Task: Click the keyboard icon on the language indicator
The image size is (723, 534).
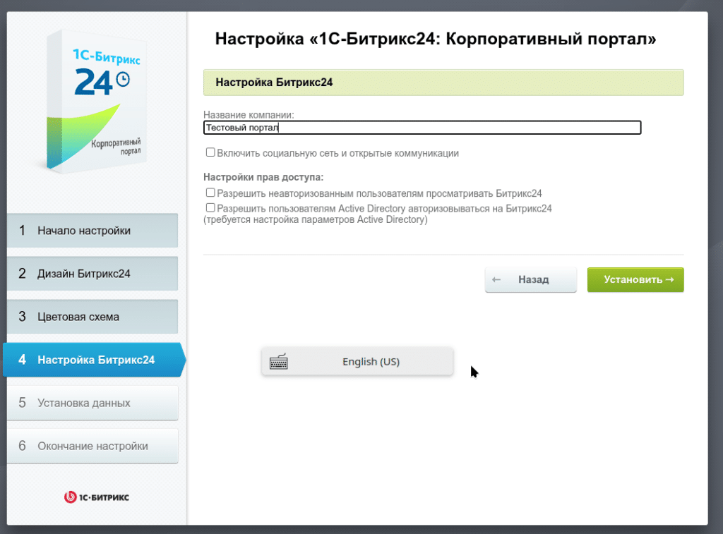Action: point(280,361)
